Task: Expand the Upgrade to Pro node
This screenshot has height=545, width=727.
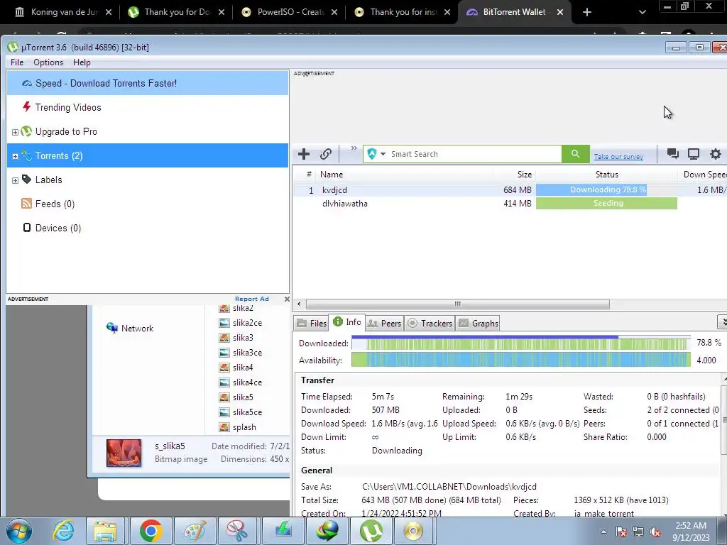Action: [x=15, y=132]
